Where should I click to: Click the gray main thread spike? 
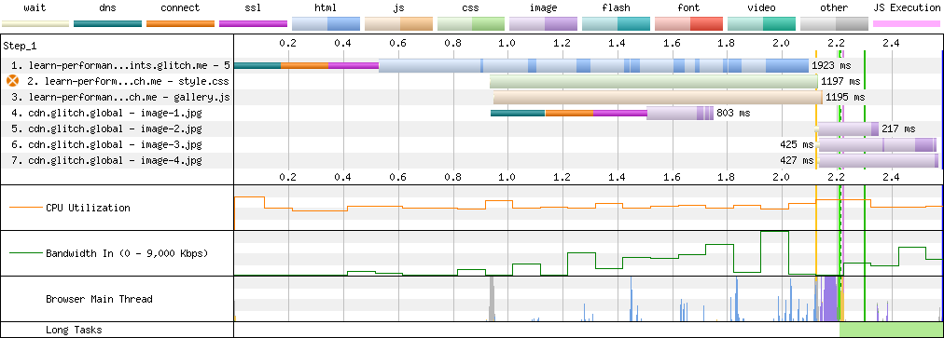point(492,299)
